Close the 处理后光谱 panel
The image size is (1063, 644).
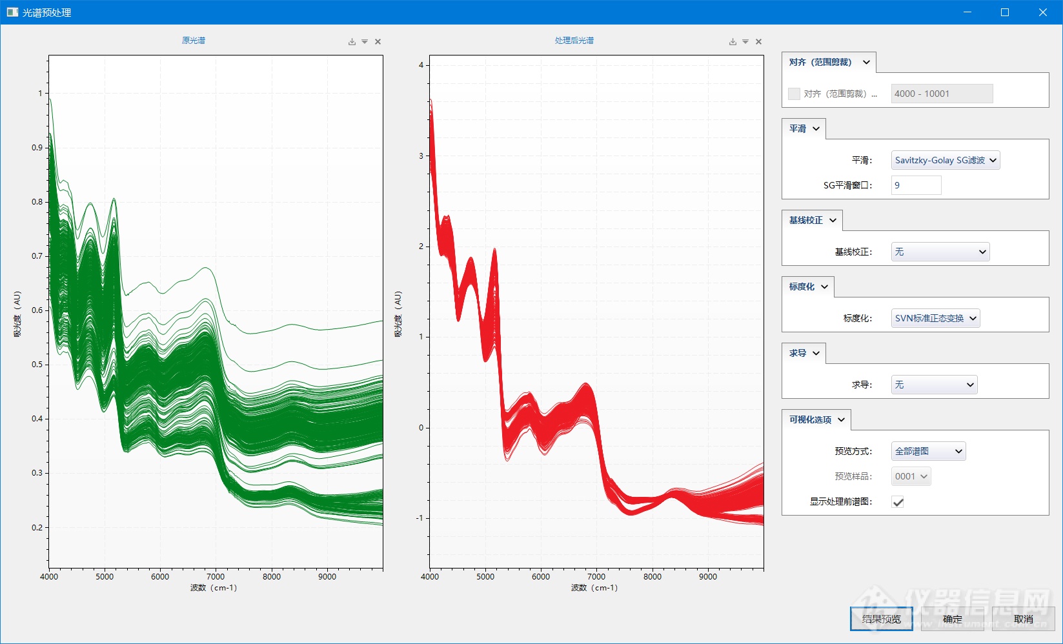(759, 42)
